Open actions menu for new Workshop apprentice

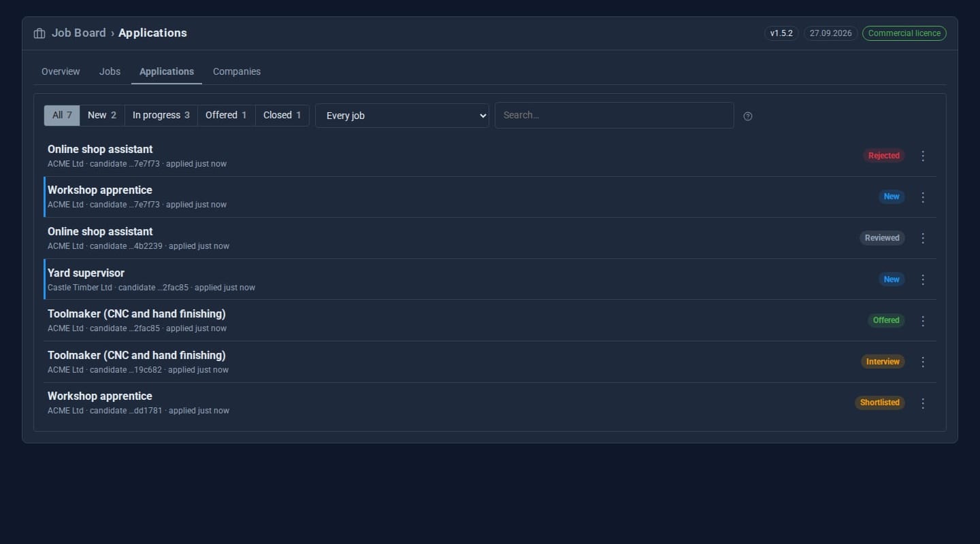[x=923, y=197]
